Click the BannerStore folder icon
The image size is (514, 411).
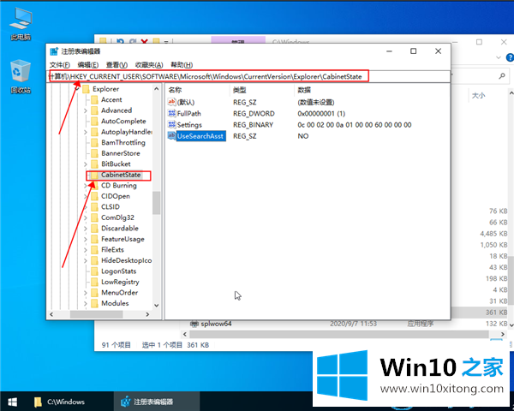[x=94, y=153]
